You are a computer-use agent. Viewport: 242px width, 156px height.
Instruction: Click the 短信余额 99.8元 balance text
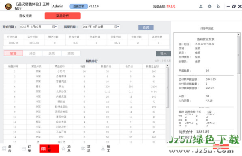click(164, 6)
